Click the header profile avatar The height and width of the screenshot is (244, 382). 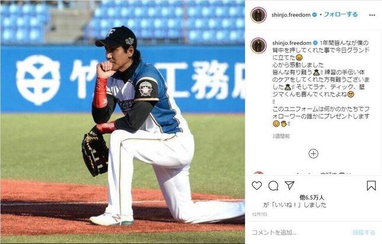[258, 15]
